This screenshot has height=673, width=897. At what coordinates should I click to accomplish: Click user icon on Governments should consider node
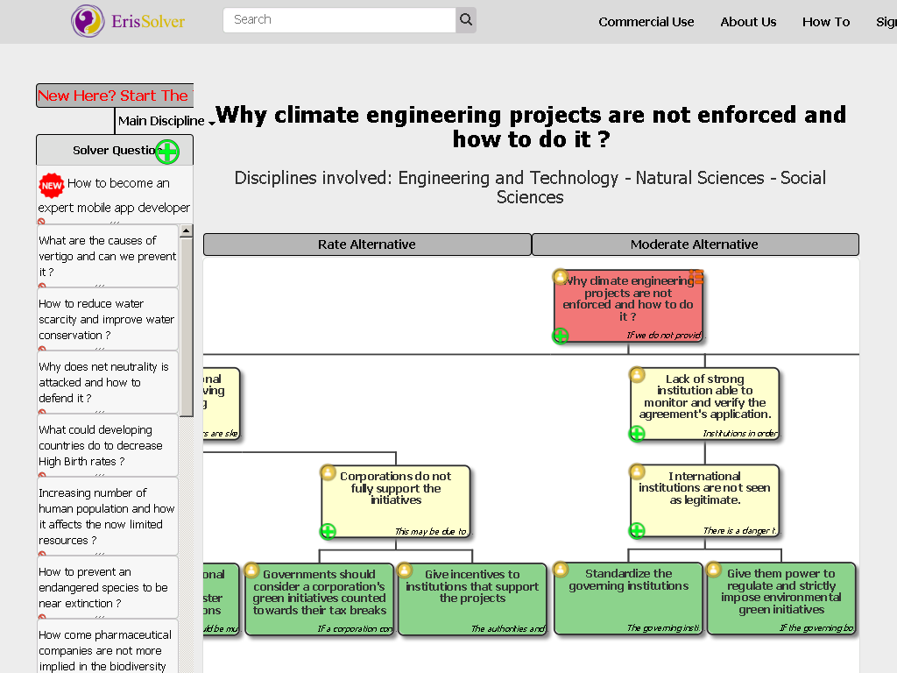pyautogui.click(x=251, y=570)
